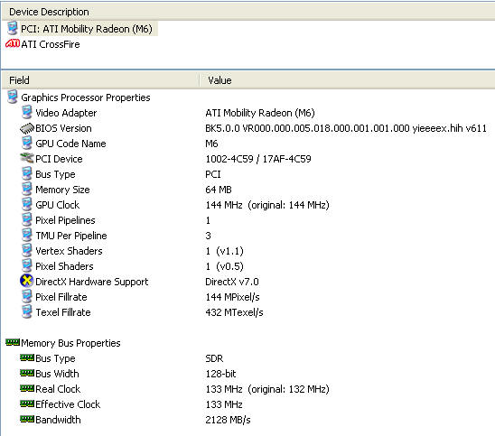Select the GPU Code Name field label
The image size is (495, 436).
pos(70,144)
